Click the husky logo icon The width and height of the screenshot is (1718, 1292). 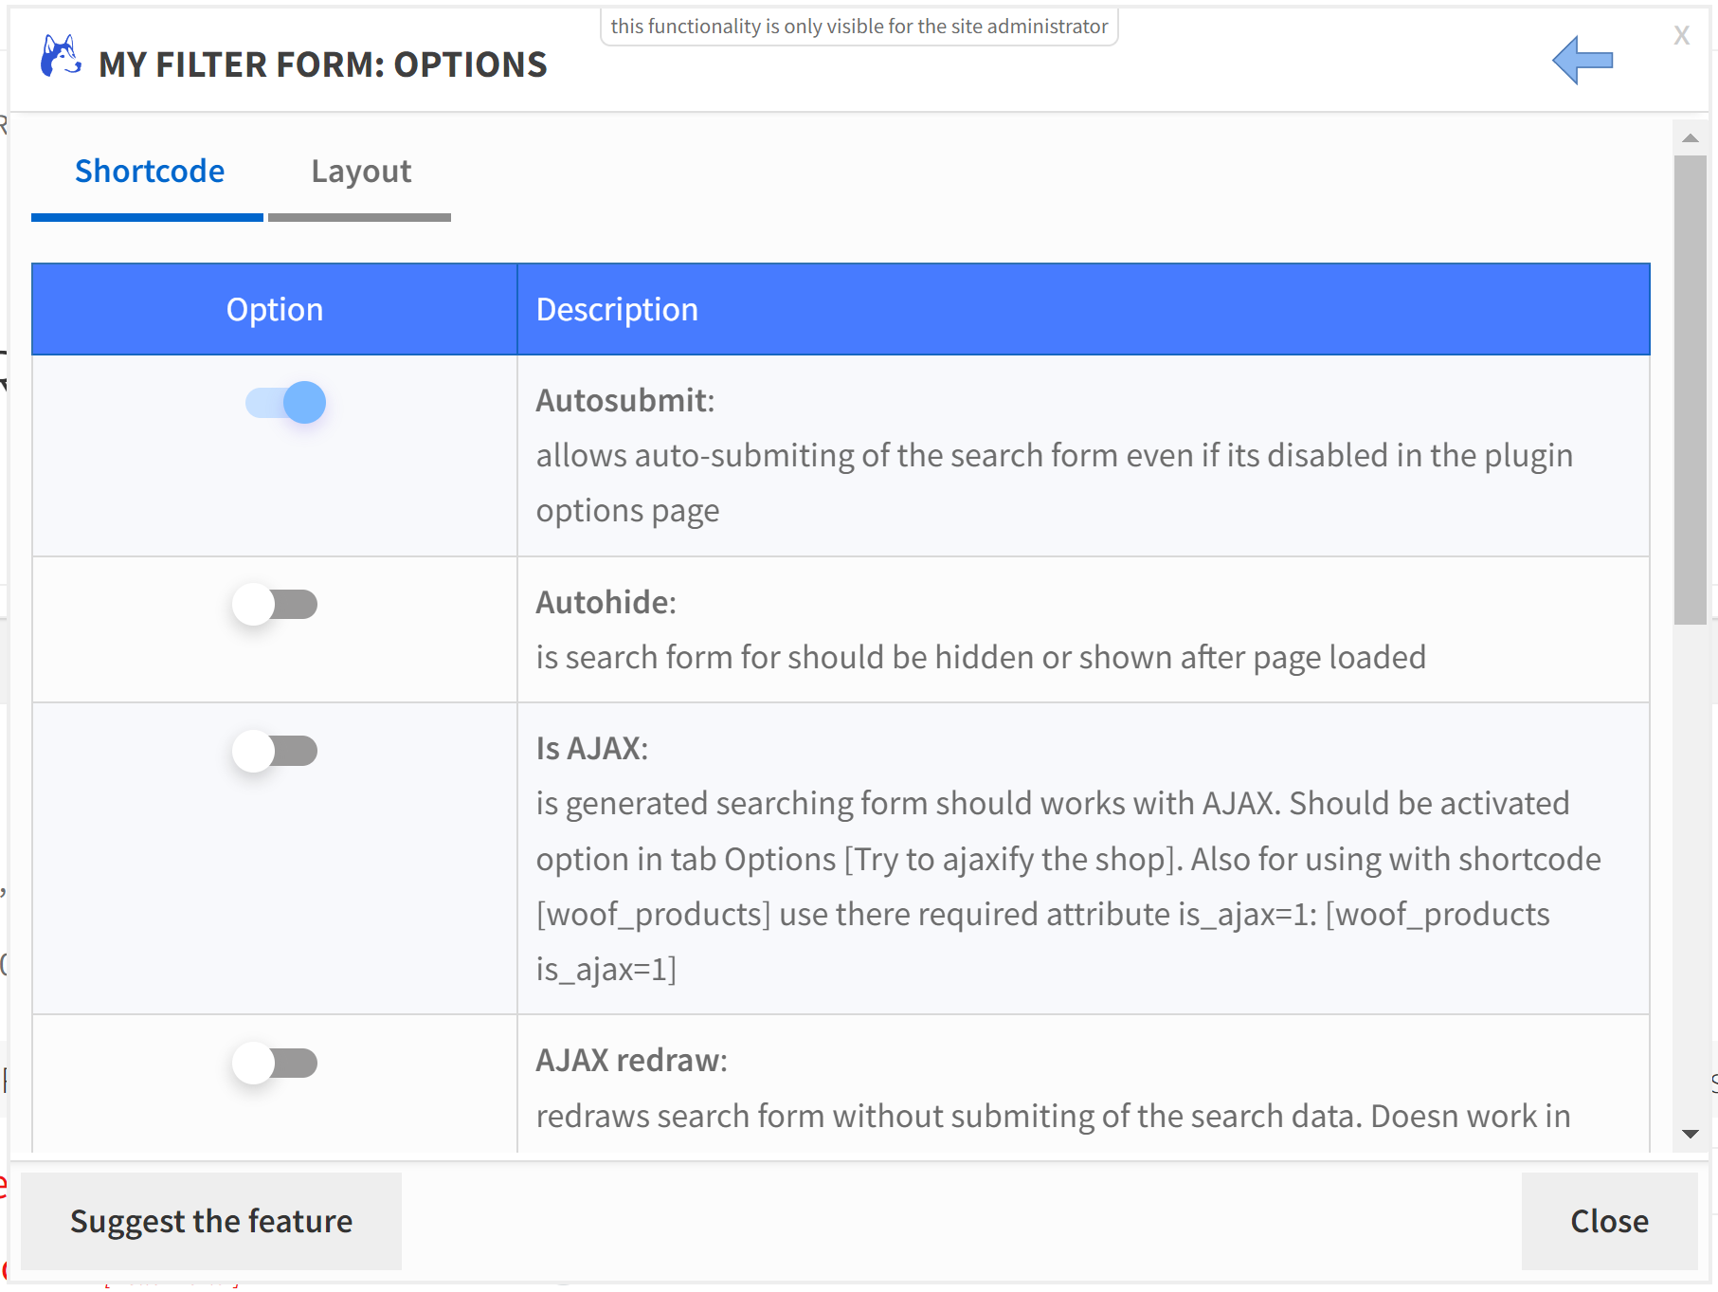coord(61,56)
